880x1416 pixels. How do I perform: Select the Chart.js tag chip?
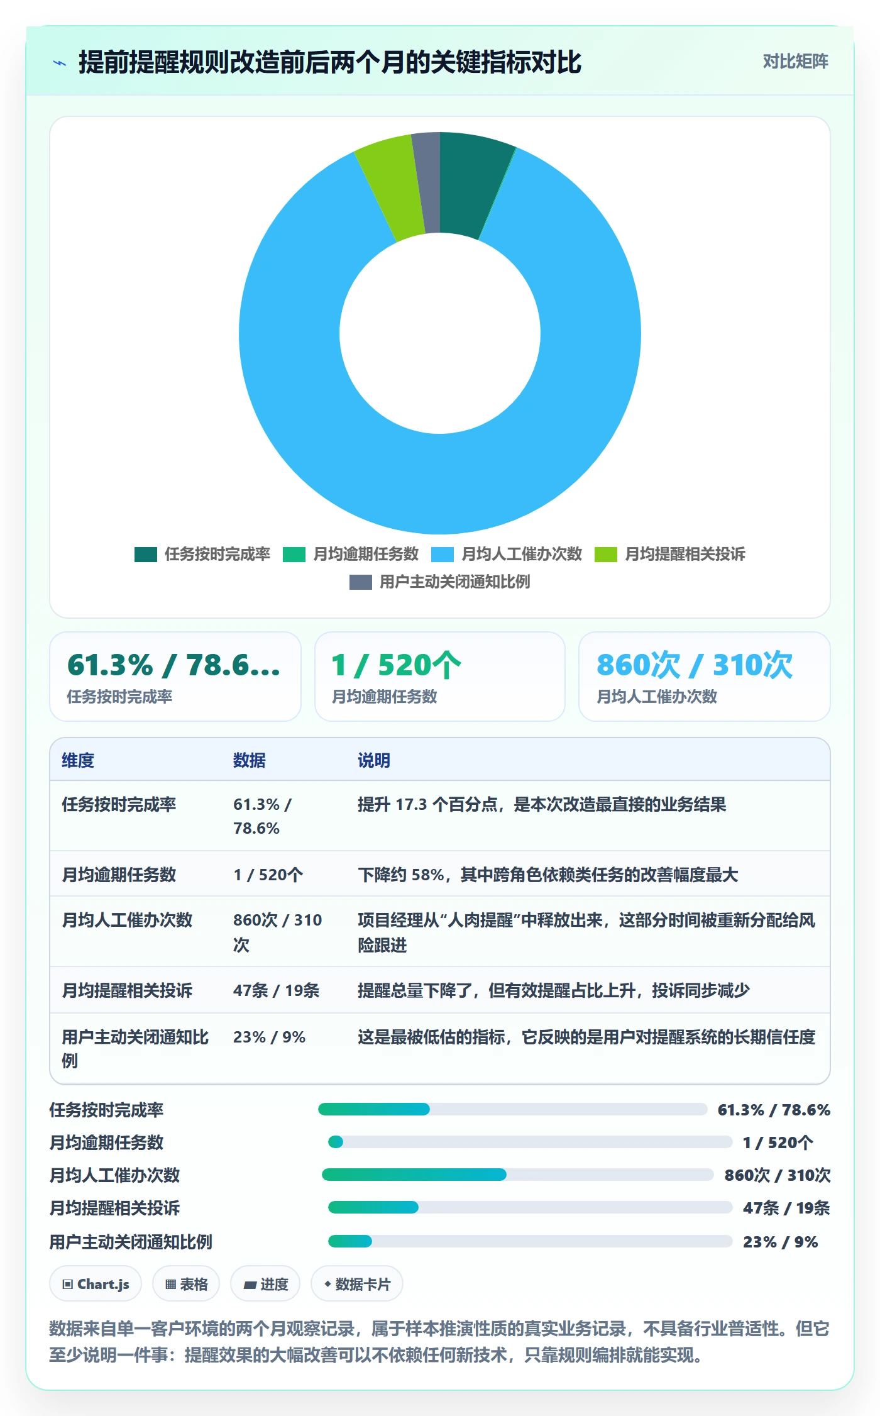(96, 1284)
